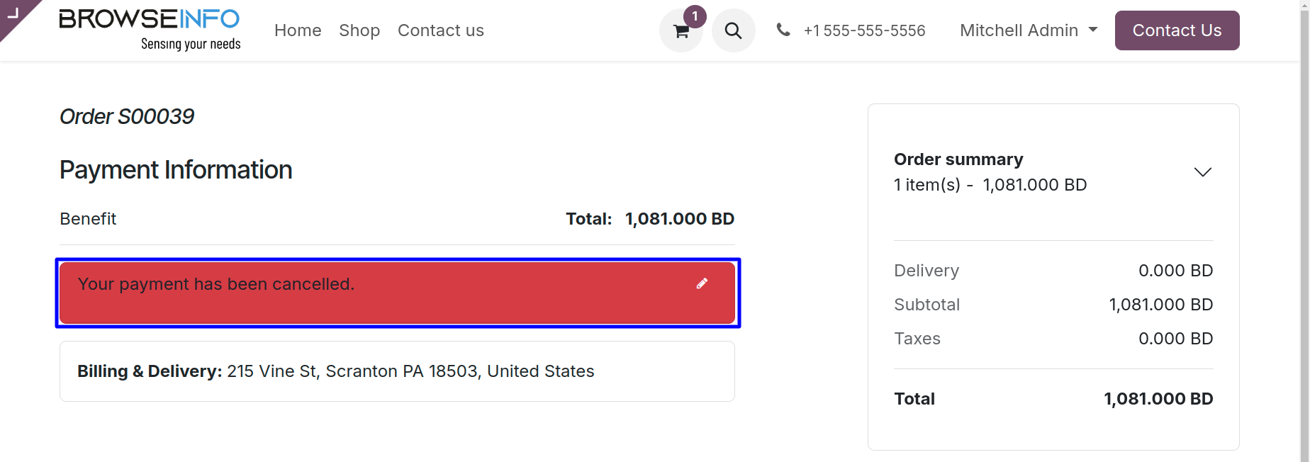Screen dimensions: 1310x462
Task: Click the page vertical scrollbar
Action: pos(1304,231)
